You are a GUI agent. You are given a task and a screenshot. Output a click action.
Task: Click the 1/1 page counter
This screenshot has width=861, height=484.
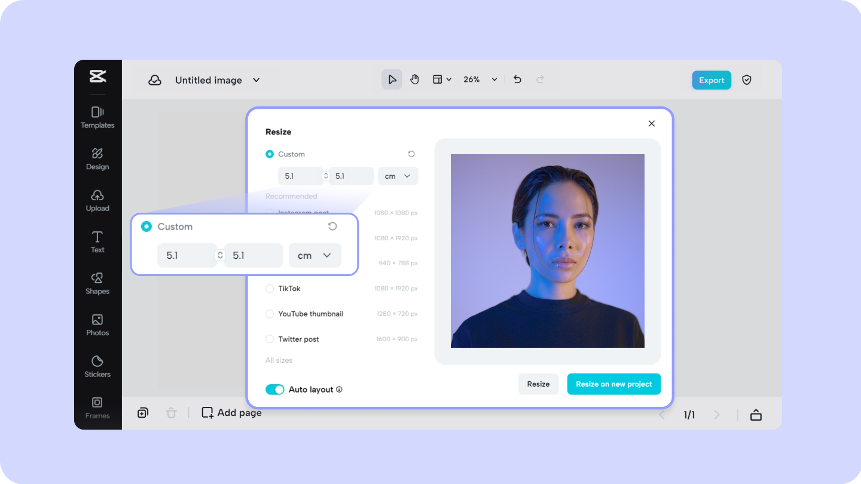tap(689, 415)
